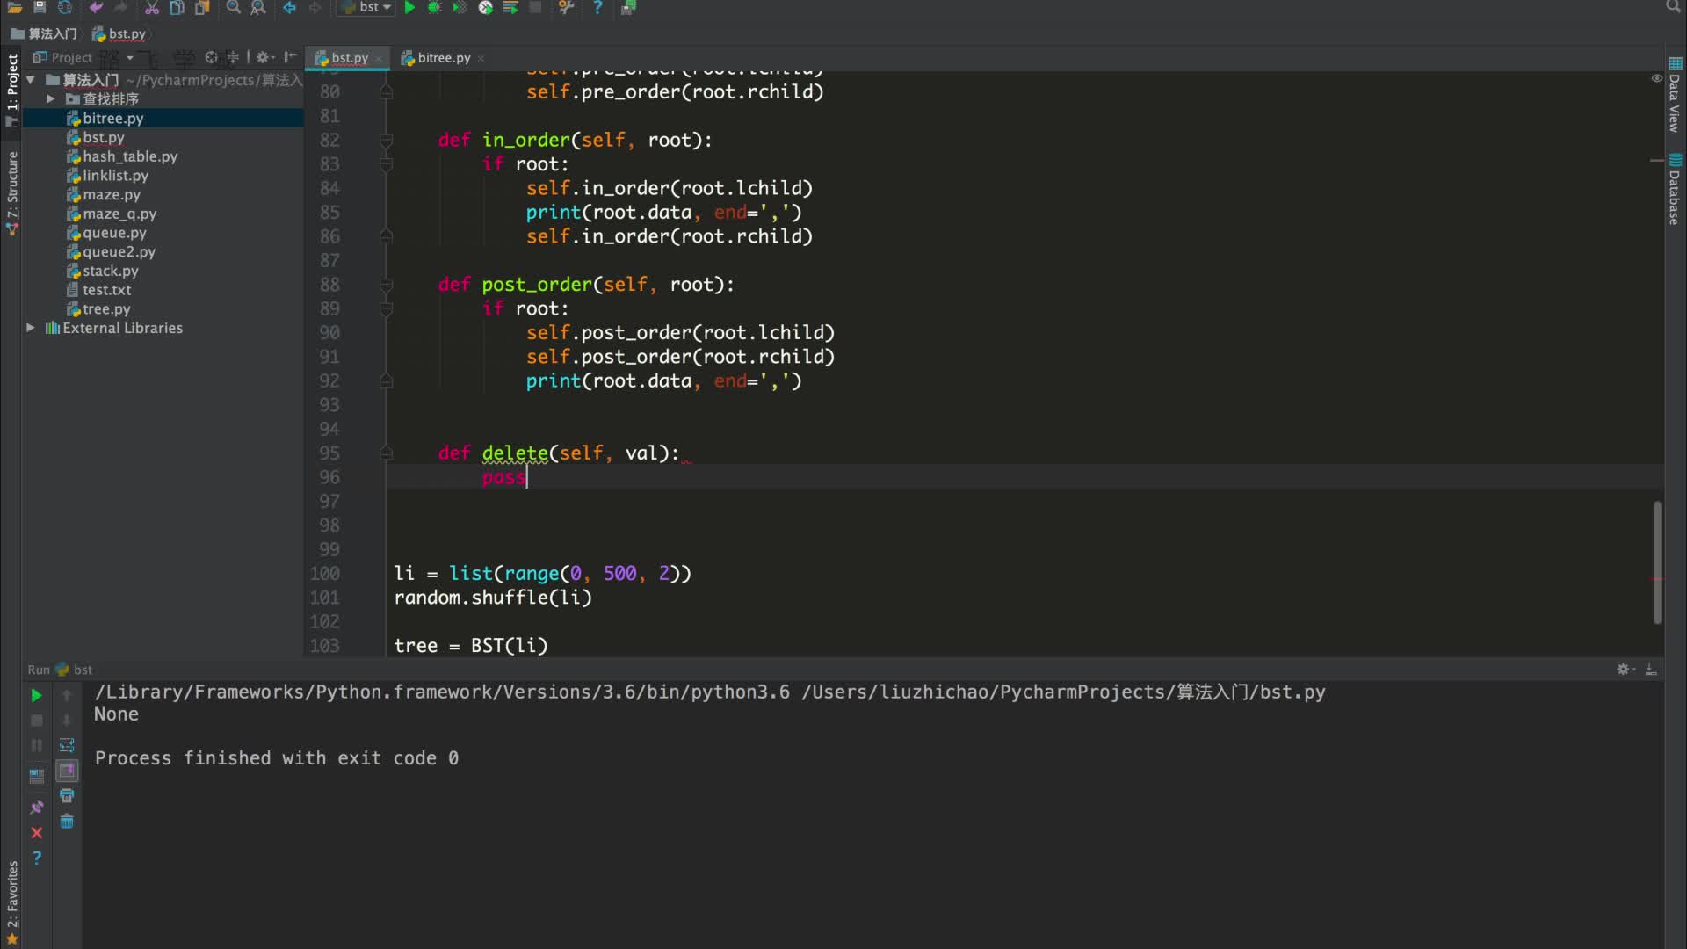The width and height of the screenshot is (1687, 949).
Task: Click the Print icon in Run console
Action: coord(67,796)
